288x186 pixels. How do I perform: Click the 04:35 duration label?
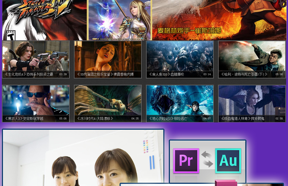tap(135, 119)
